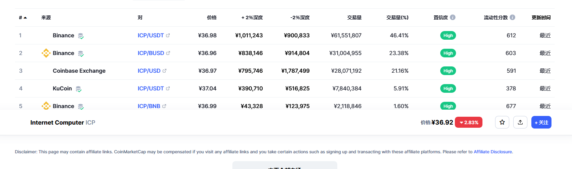This screenshot has width=572, height=169.
Task: Open the Affiliate Disclosure link
Action: pos(493,151)
